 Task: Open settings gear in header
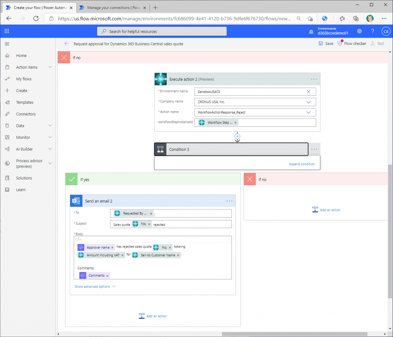359,31
